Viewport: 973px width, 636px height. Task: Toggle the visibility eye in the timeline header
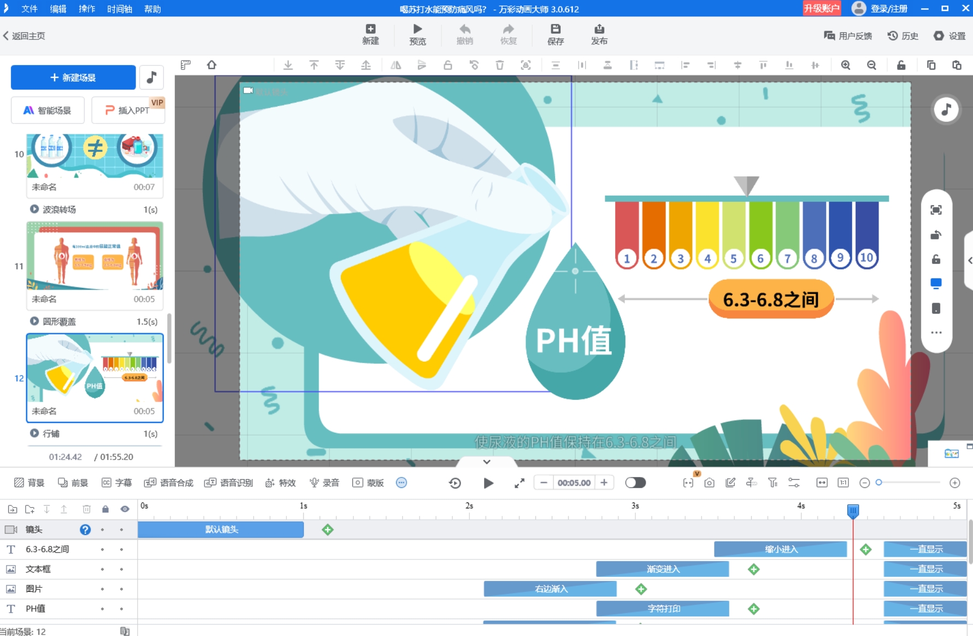point(125,509)
